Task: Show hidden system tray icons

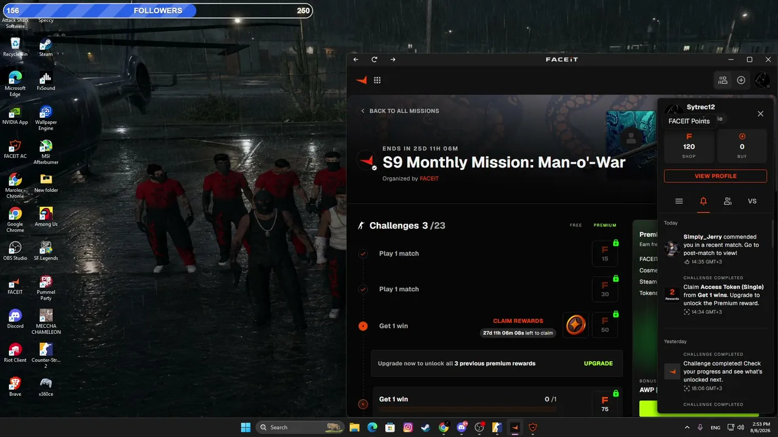Action: click(x=687, y=427)
